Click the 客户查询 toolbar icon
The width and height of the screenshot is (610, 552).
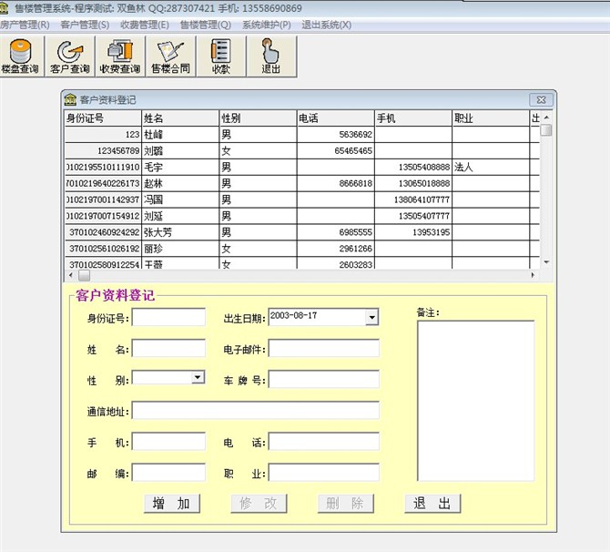point(70,56)
